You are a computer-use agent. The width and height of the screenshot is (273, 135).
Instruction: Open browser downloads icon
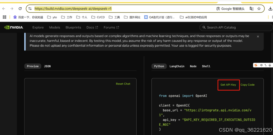[270, 9]
